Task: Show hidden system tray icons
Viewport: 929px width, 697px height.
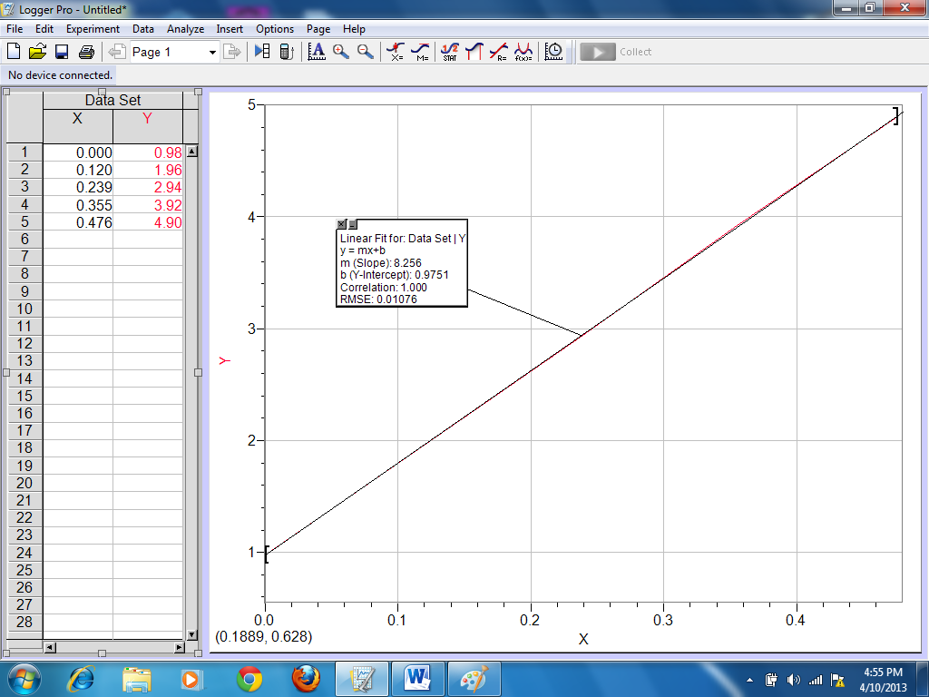Action: [x=749, y=680]
